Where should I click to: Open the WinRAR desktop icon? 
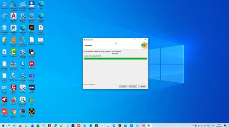click(23, 113)
